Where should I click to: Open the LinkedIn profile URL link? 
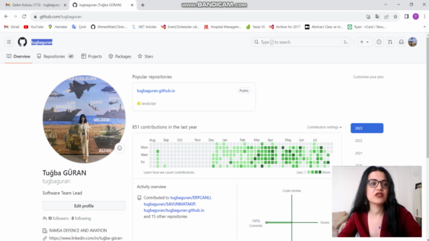[86, 238]
